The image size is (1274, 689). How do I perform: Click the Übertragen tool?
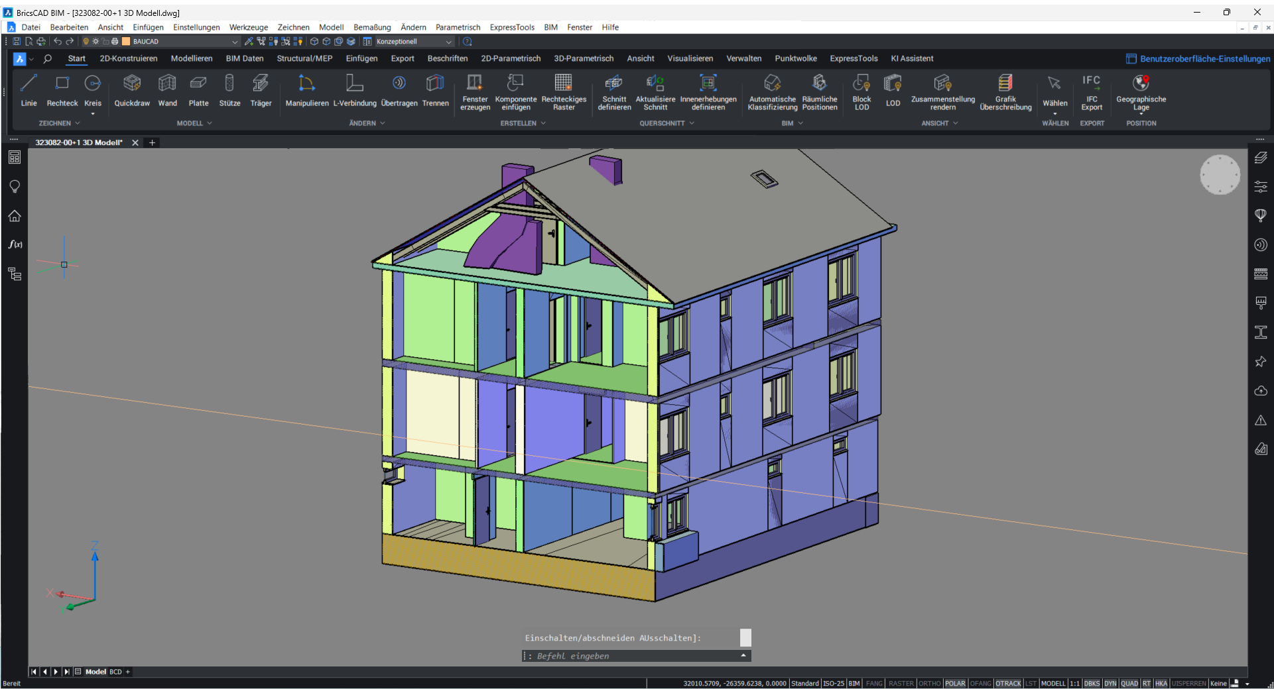point(399,90)
